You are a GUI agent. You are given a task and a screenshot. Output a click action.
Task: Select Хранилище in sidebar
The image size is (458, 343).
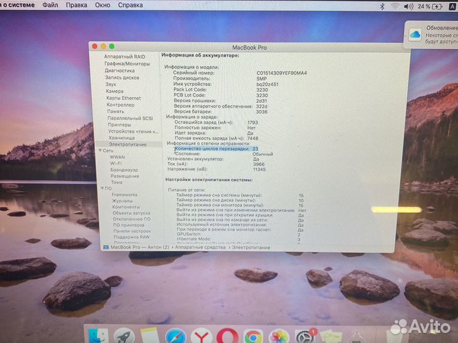pyautogui.click(x=121, y=138)
